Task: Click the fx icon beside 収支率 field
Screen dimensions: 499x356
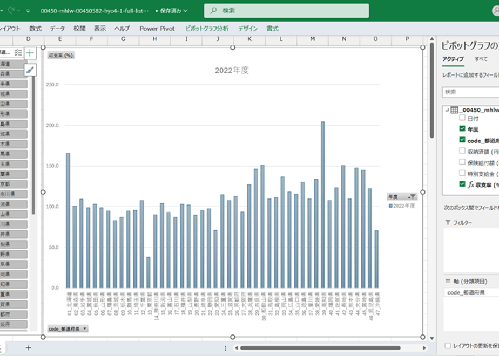Action: [x=471, y=184]
